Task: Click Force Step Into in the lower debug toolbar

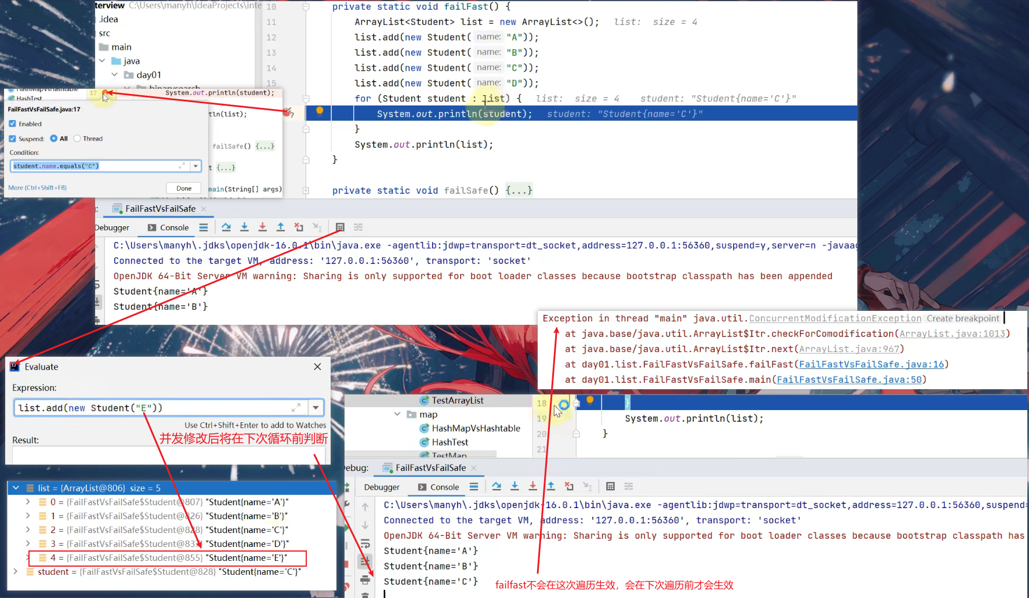Action: click(532, 487)
